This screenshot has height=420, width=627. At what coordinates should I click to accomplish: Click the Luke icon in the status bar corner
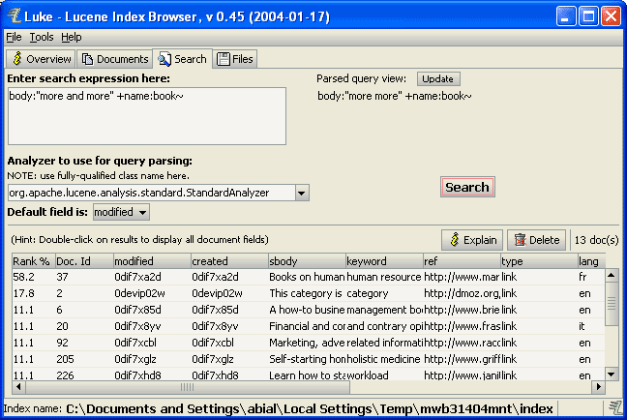coord(615,408)
